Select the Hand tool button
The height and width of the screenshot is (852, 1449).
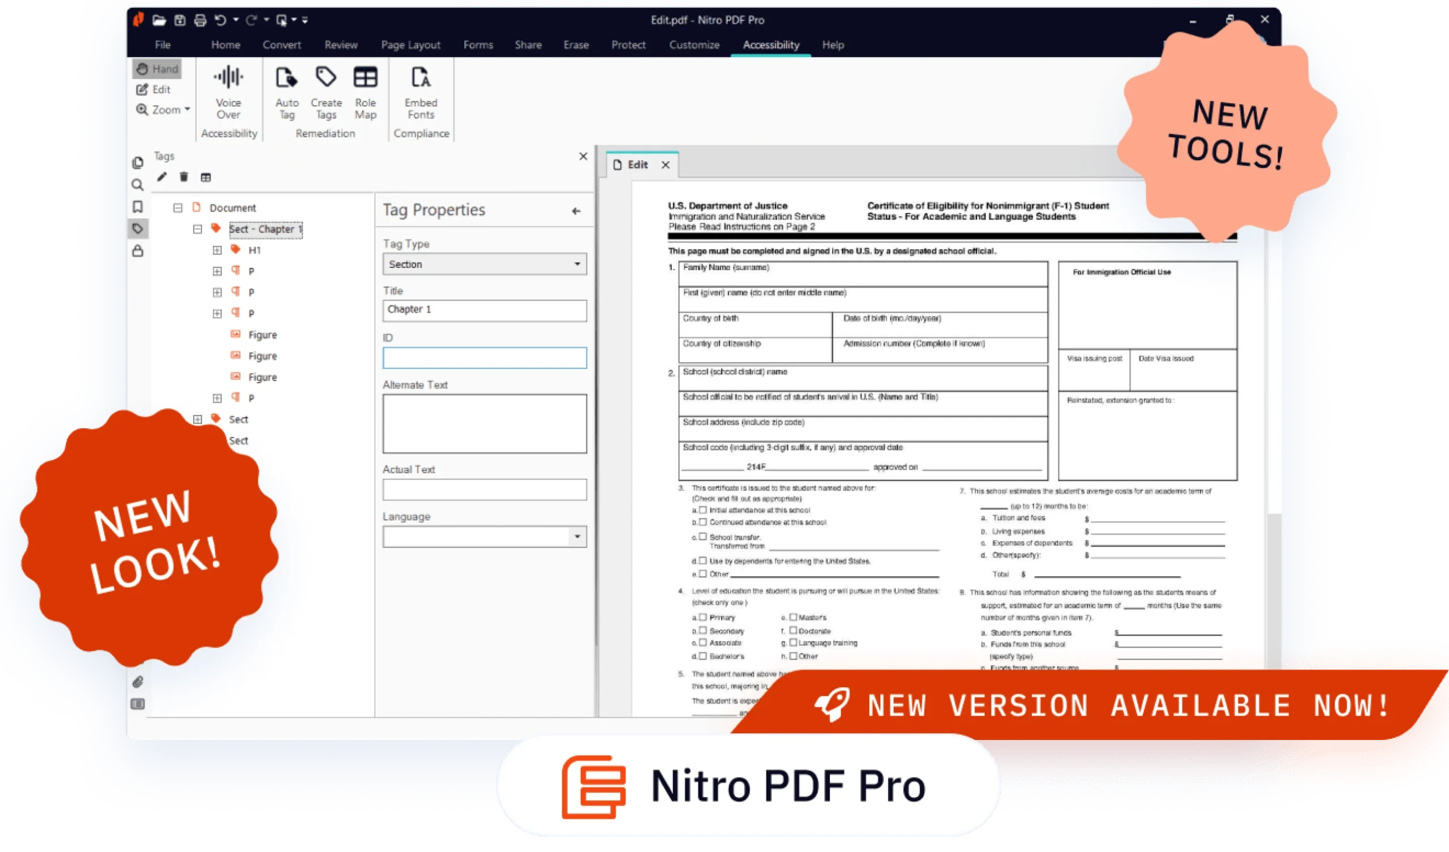click(x=157, y=69)
